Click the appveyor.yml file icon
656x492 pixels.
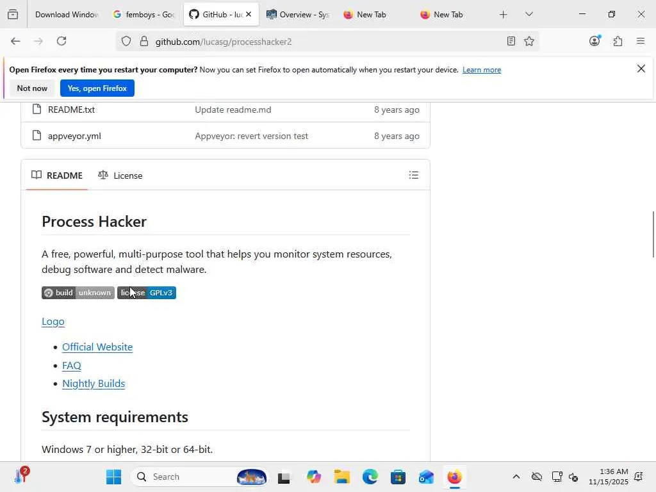tap(37, 136)
